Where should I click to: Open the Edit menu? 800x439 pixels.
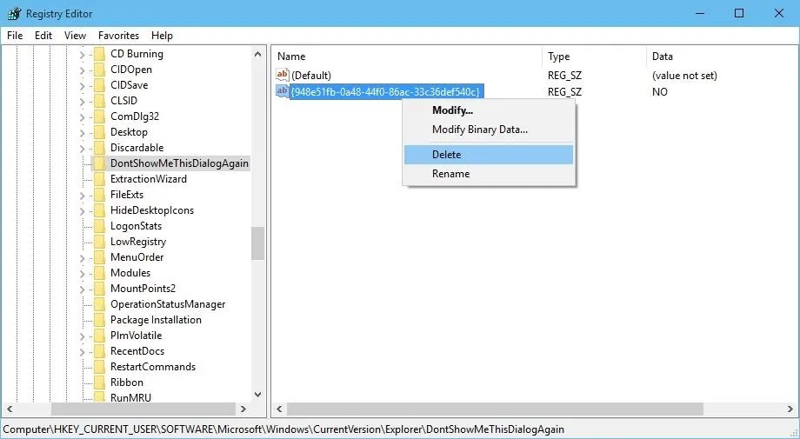(43, 35)
